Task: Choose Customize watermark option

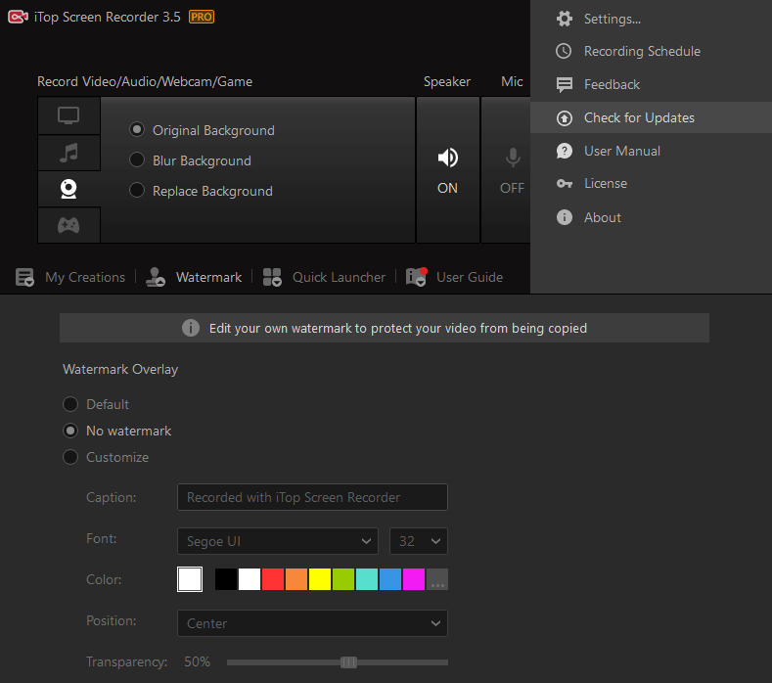Action: 106,458
